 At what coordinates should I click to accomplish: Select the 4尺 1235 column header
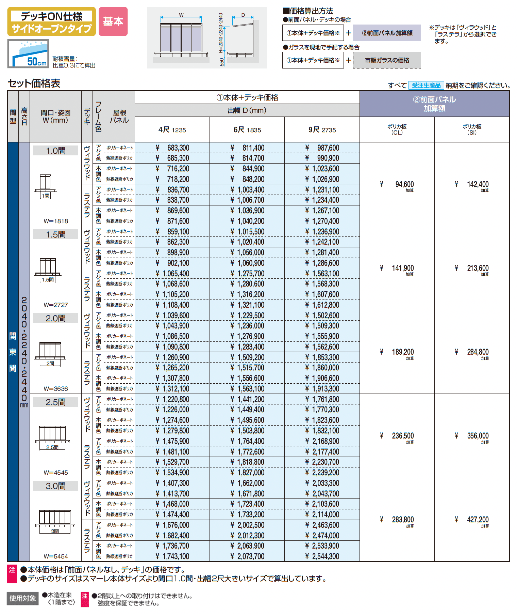click(x=172, y=130)
